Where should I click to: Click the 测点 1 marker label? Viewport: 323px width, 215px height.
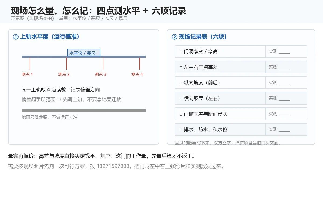coord(27,74)
